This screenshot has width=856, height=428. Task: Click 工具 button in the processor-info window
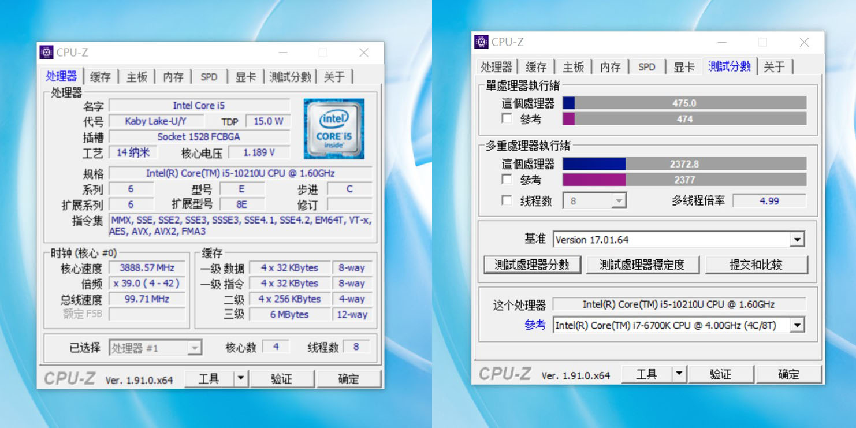(209, 379)
